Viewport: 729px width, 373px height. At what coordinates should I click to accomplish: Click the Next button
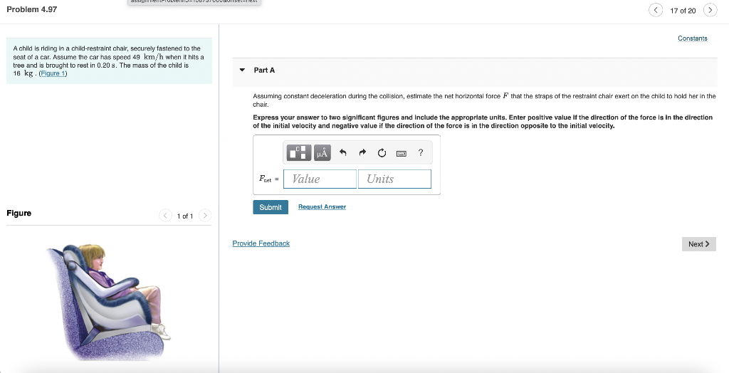(x=699, y=243)
